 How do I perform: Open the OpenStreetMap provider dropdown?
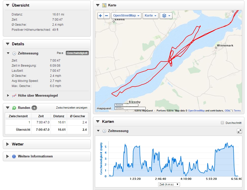tap(126, 16)
